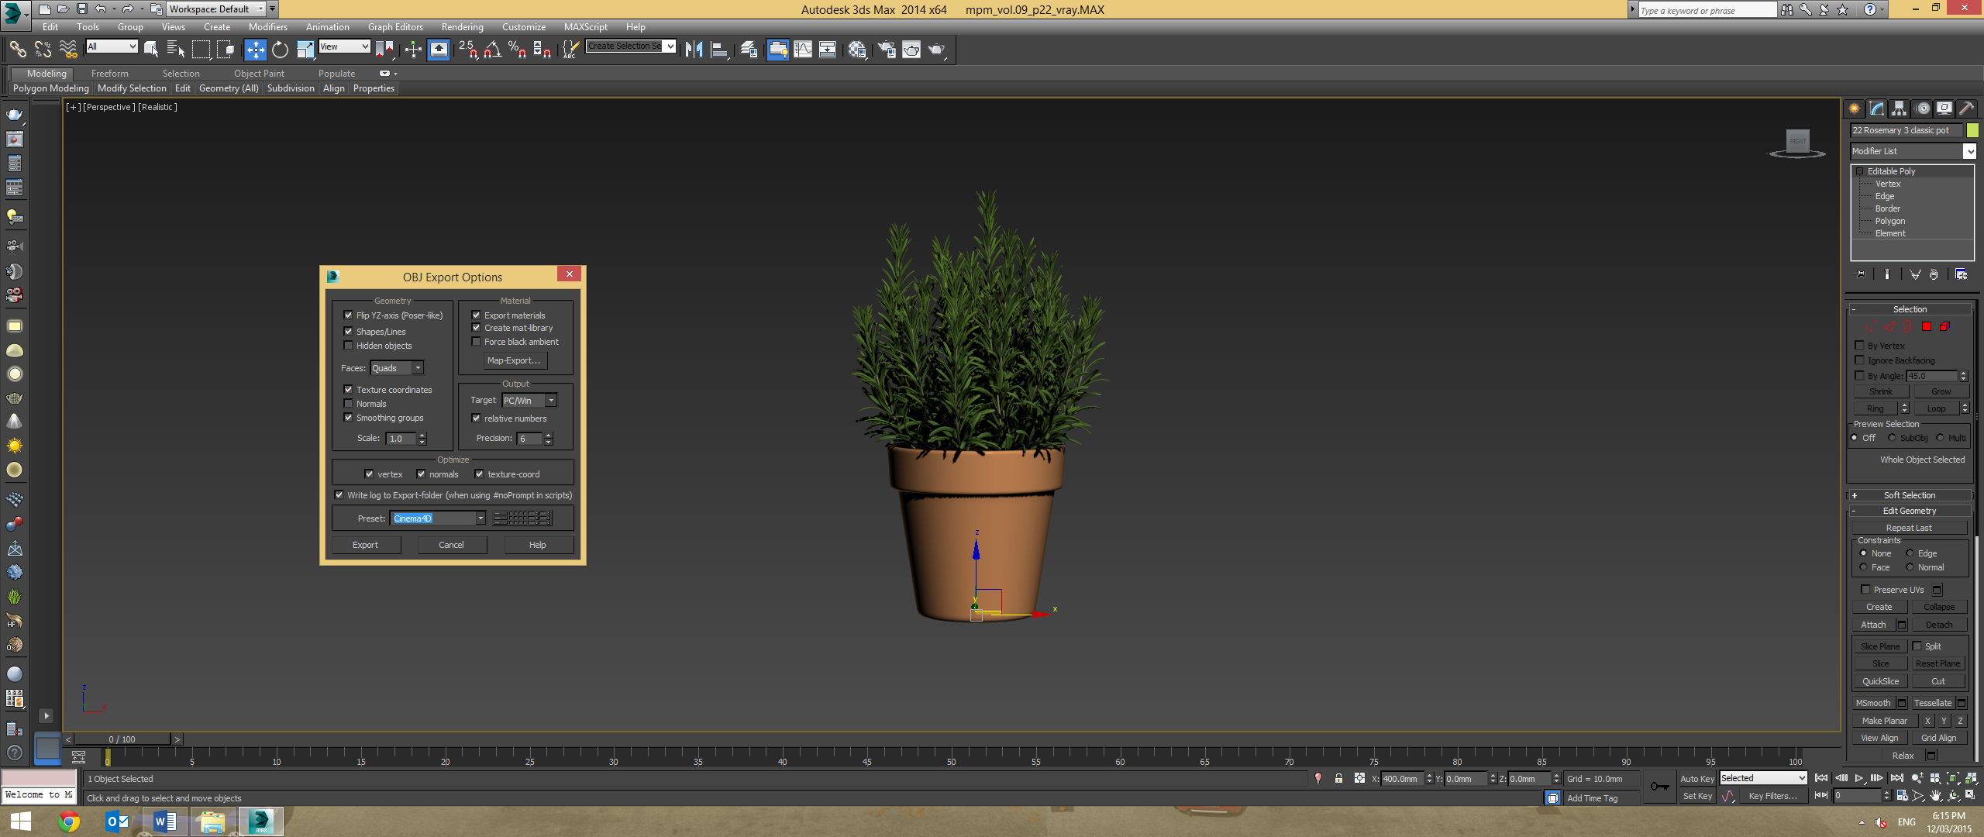Open the Hierarchy command panel tab
Viewport: 1984px width, 837px height.
[1899, 108]
